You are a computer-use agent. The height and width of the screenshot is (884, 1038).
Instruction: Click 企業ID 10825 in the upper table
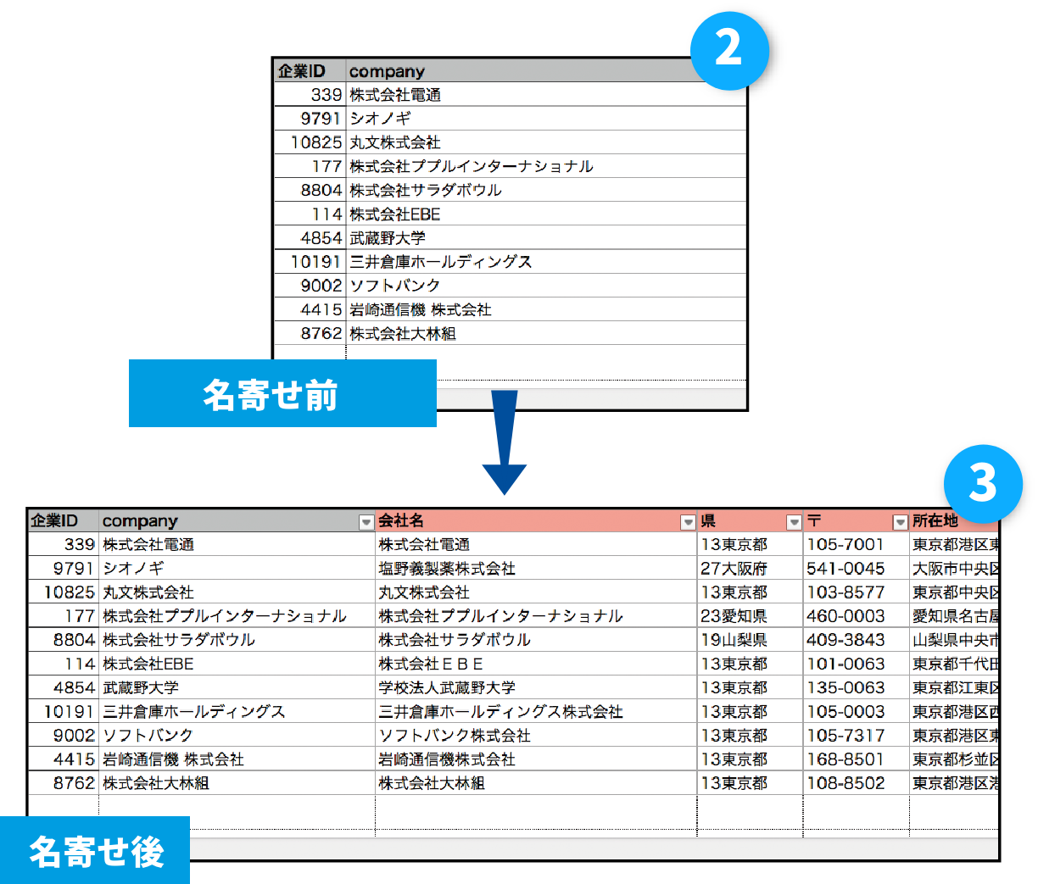tap(310, 142)
